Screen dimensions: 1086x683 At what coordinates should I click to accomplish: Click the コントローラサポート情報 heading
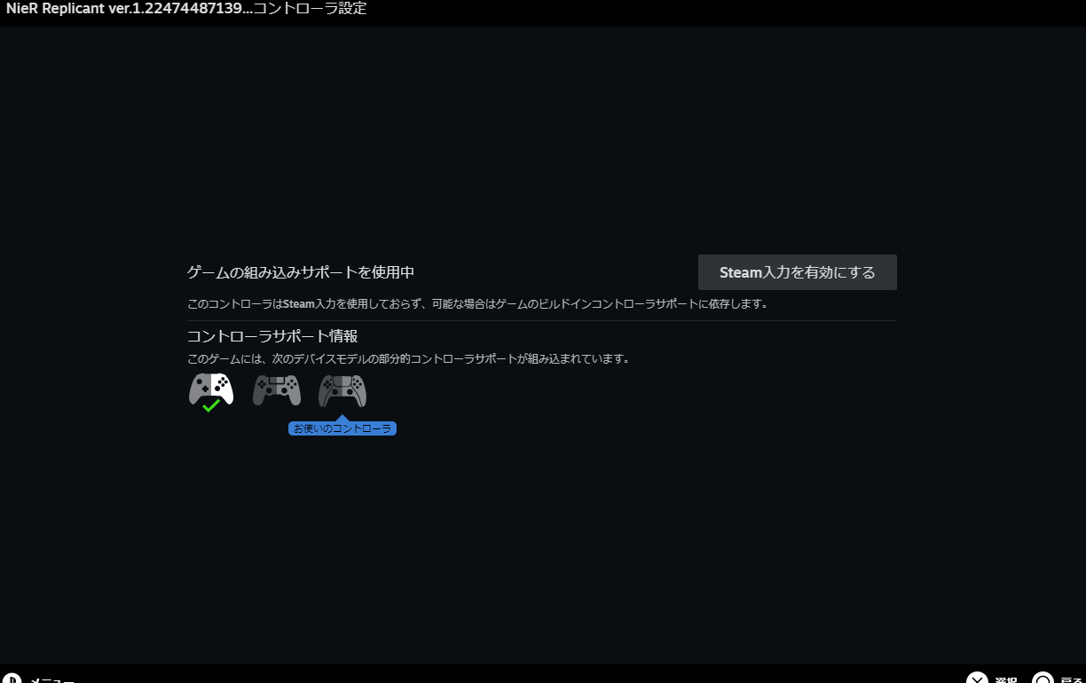(x=272, y=336)
